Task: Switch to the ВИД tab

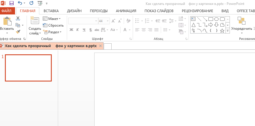Action: (x=225, y=11)
